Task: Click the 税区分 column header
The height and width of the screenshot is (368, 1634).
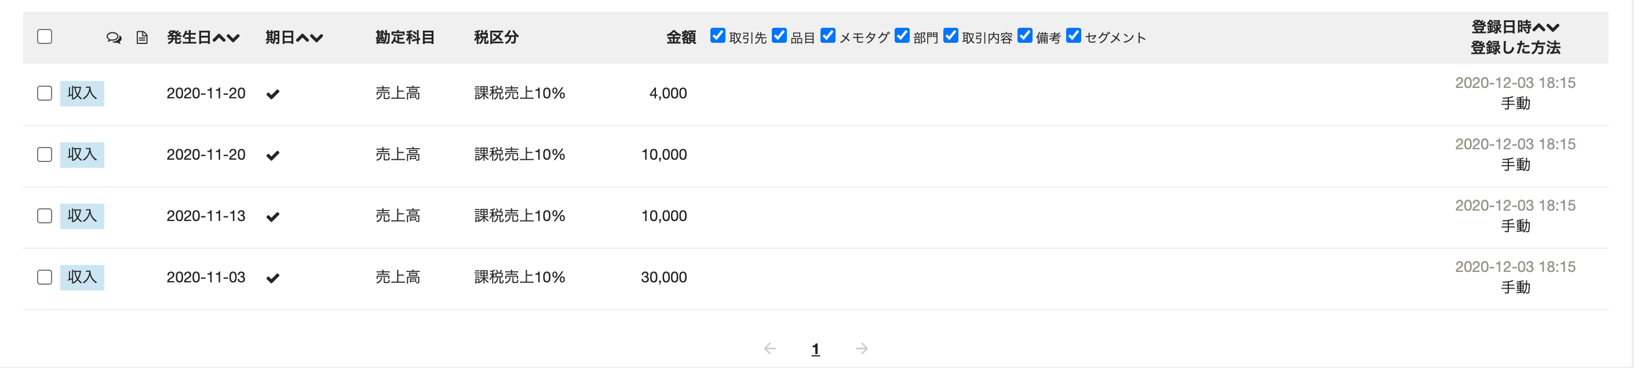Action: coord(496,38)
